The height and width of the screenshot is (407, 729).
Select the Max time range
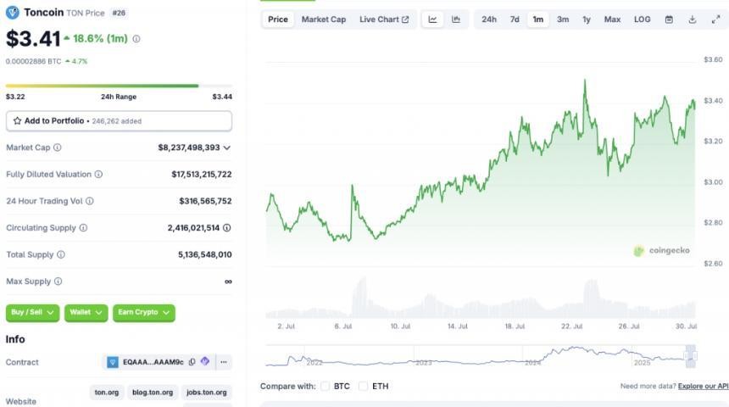[612, 20]
